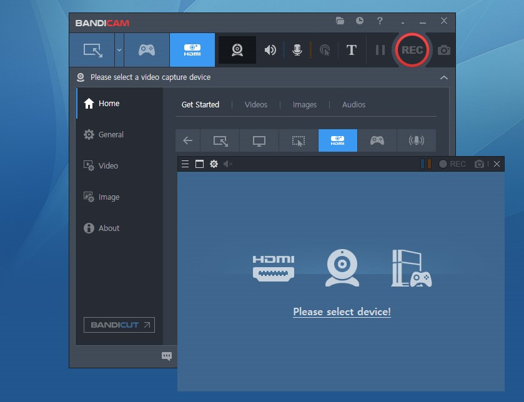Select fullscreen monitor mode in Get Started row

click(x=259, y=140)
